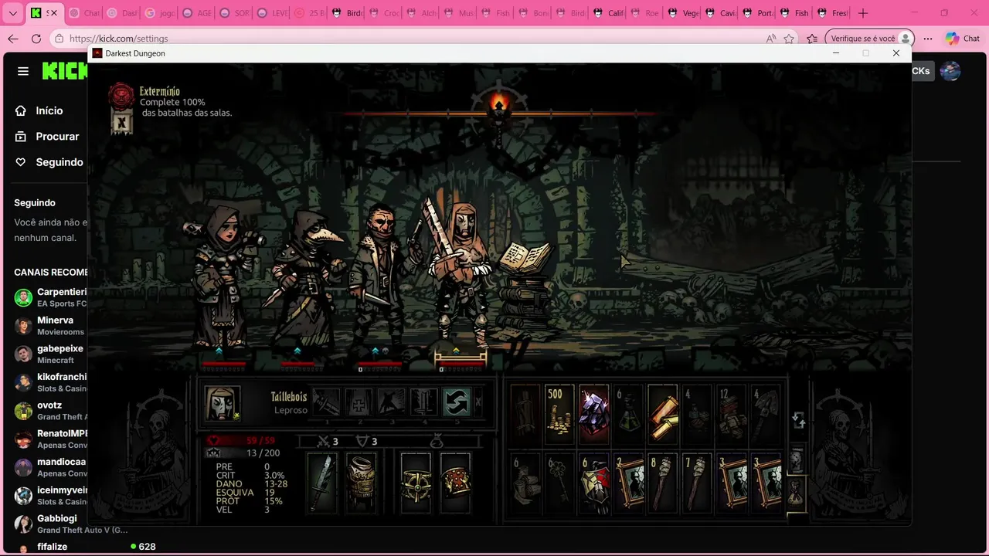Switch to the Port browser tab

coord(756,13)
